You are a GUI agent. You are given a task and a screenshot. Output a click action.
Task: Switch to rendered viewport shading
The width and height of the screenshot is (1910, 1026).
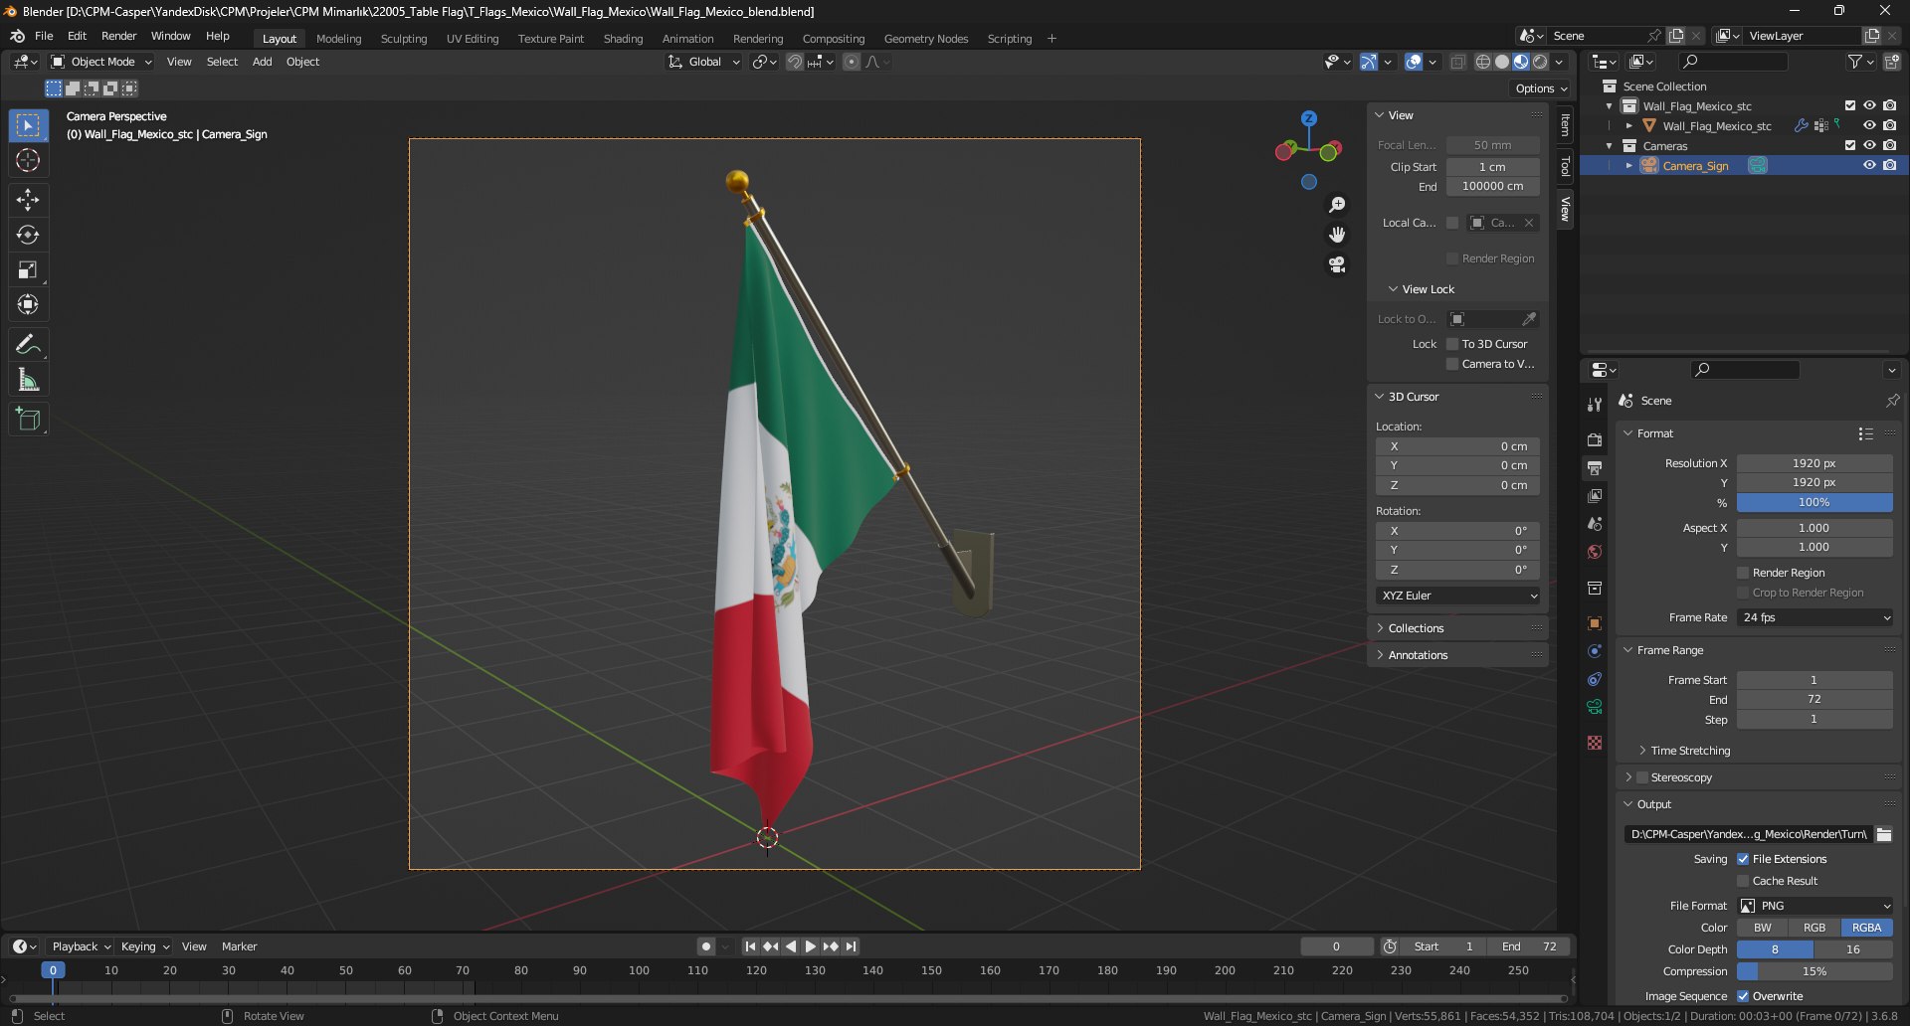(x=1540, y=62)
